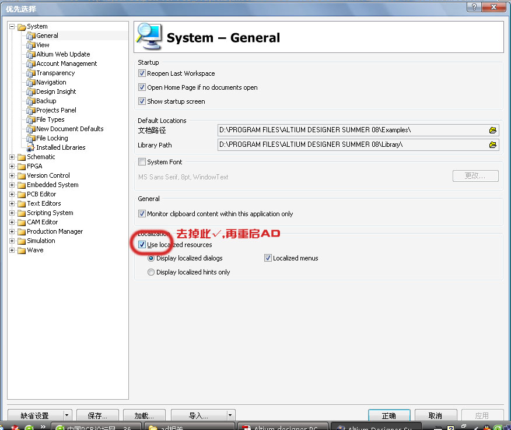Select New Document Defaults tree item

point(70,129)
